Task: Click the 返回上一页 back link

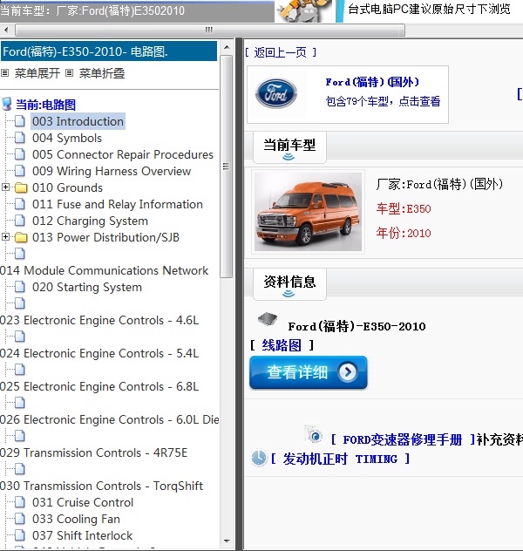Action: click(281, 52)
